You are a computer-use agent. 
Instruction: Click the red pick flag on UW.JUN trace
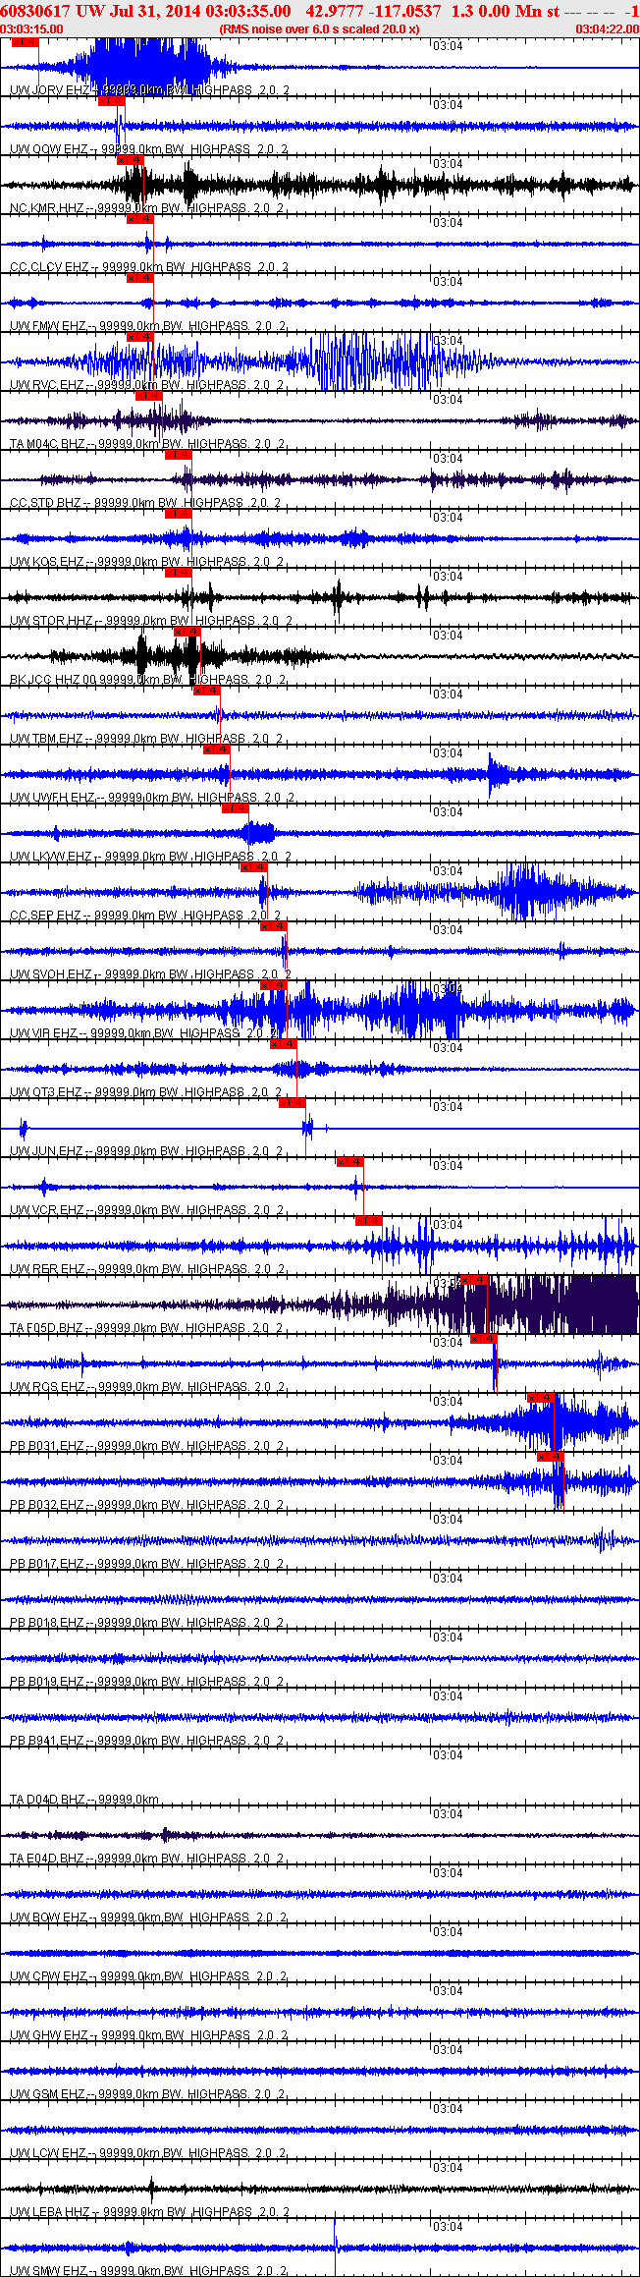tap(293, 1103)
